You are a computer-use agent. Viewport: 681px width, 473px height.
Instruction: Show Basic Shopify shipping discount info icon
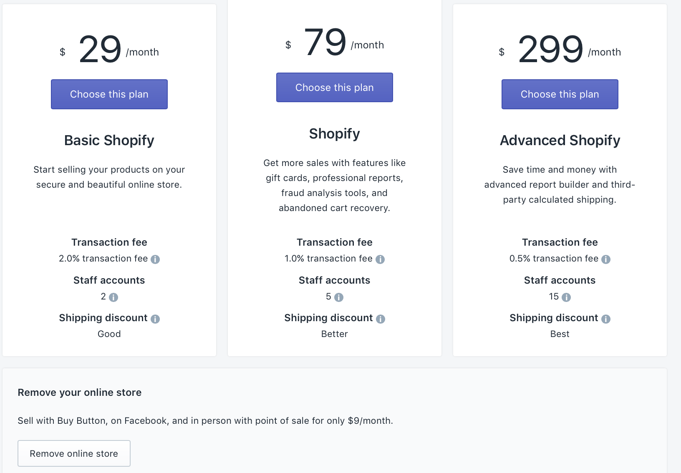(x=155, y=319)
